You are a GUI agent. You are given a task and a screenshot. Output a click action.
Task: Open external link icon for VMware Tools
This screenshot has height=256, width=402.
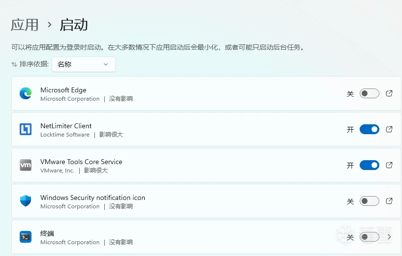click(389, 165)
